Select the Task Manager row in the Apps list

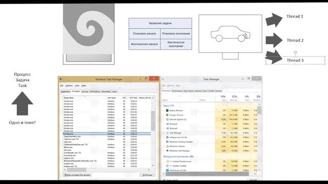(x=210, y=133)
